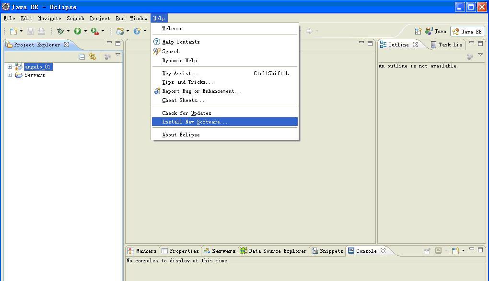
Task: Maximize the Console panel
Action: 480,250
